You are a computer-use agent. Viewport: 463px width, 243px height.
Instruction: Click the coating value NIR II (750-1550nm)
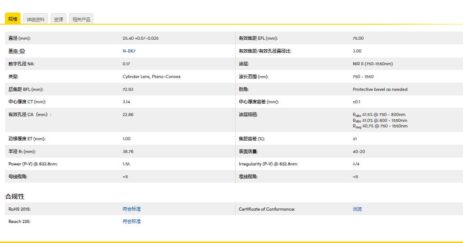(373, 63)
